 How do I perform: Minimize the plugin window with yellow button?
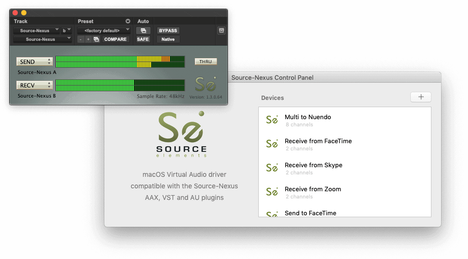pos(24,13)
